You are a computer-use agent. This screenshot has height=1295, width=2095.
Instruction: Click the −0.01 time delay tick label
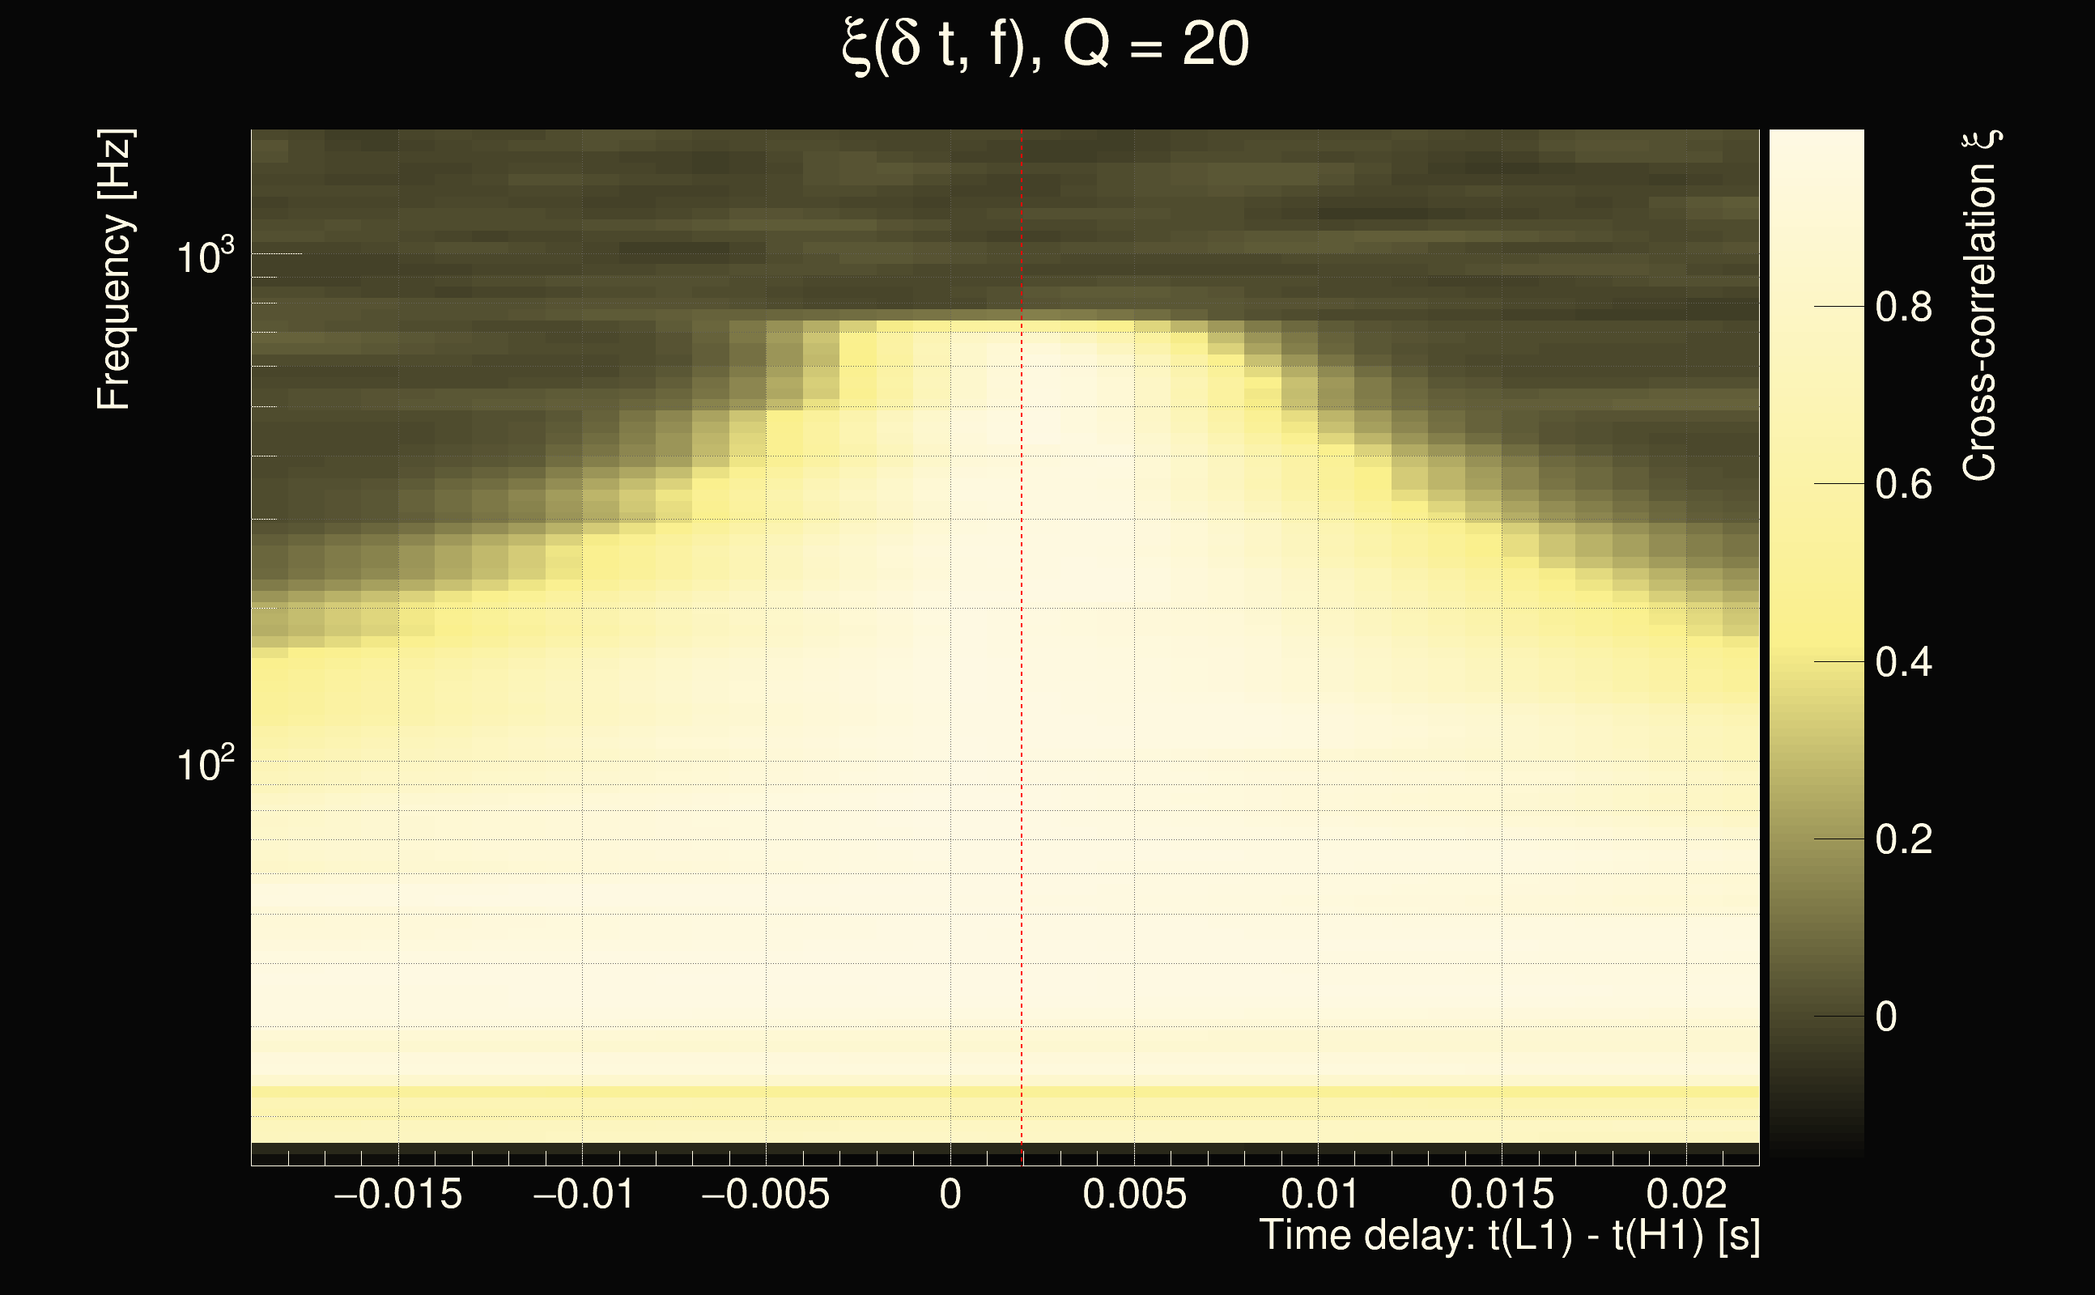(584, 1195)
